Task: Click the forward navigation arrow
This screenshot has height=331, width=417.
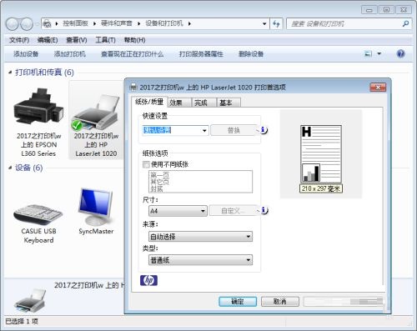Action: [27, 24]
